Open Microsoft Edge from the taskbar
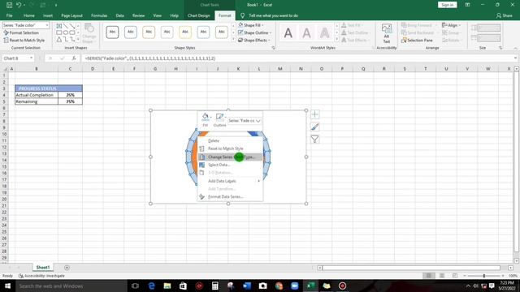 click(x=152, y=286)
